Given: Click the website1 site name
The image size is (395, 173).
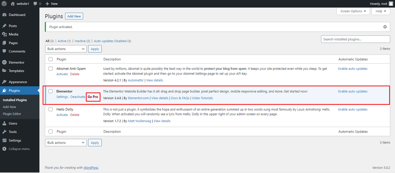Looking at the screenshot, I should click(23, 4).
